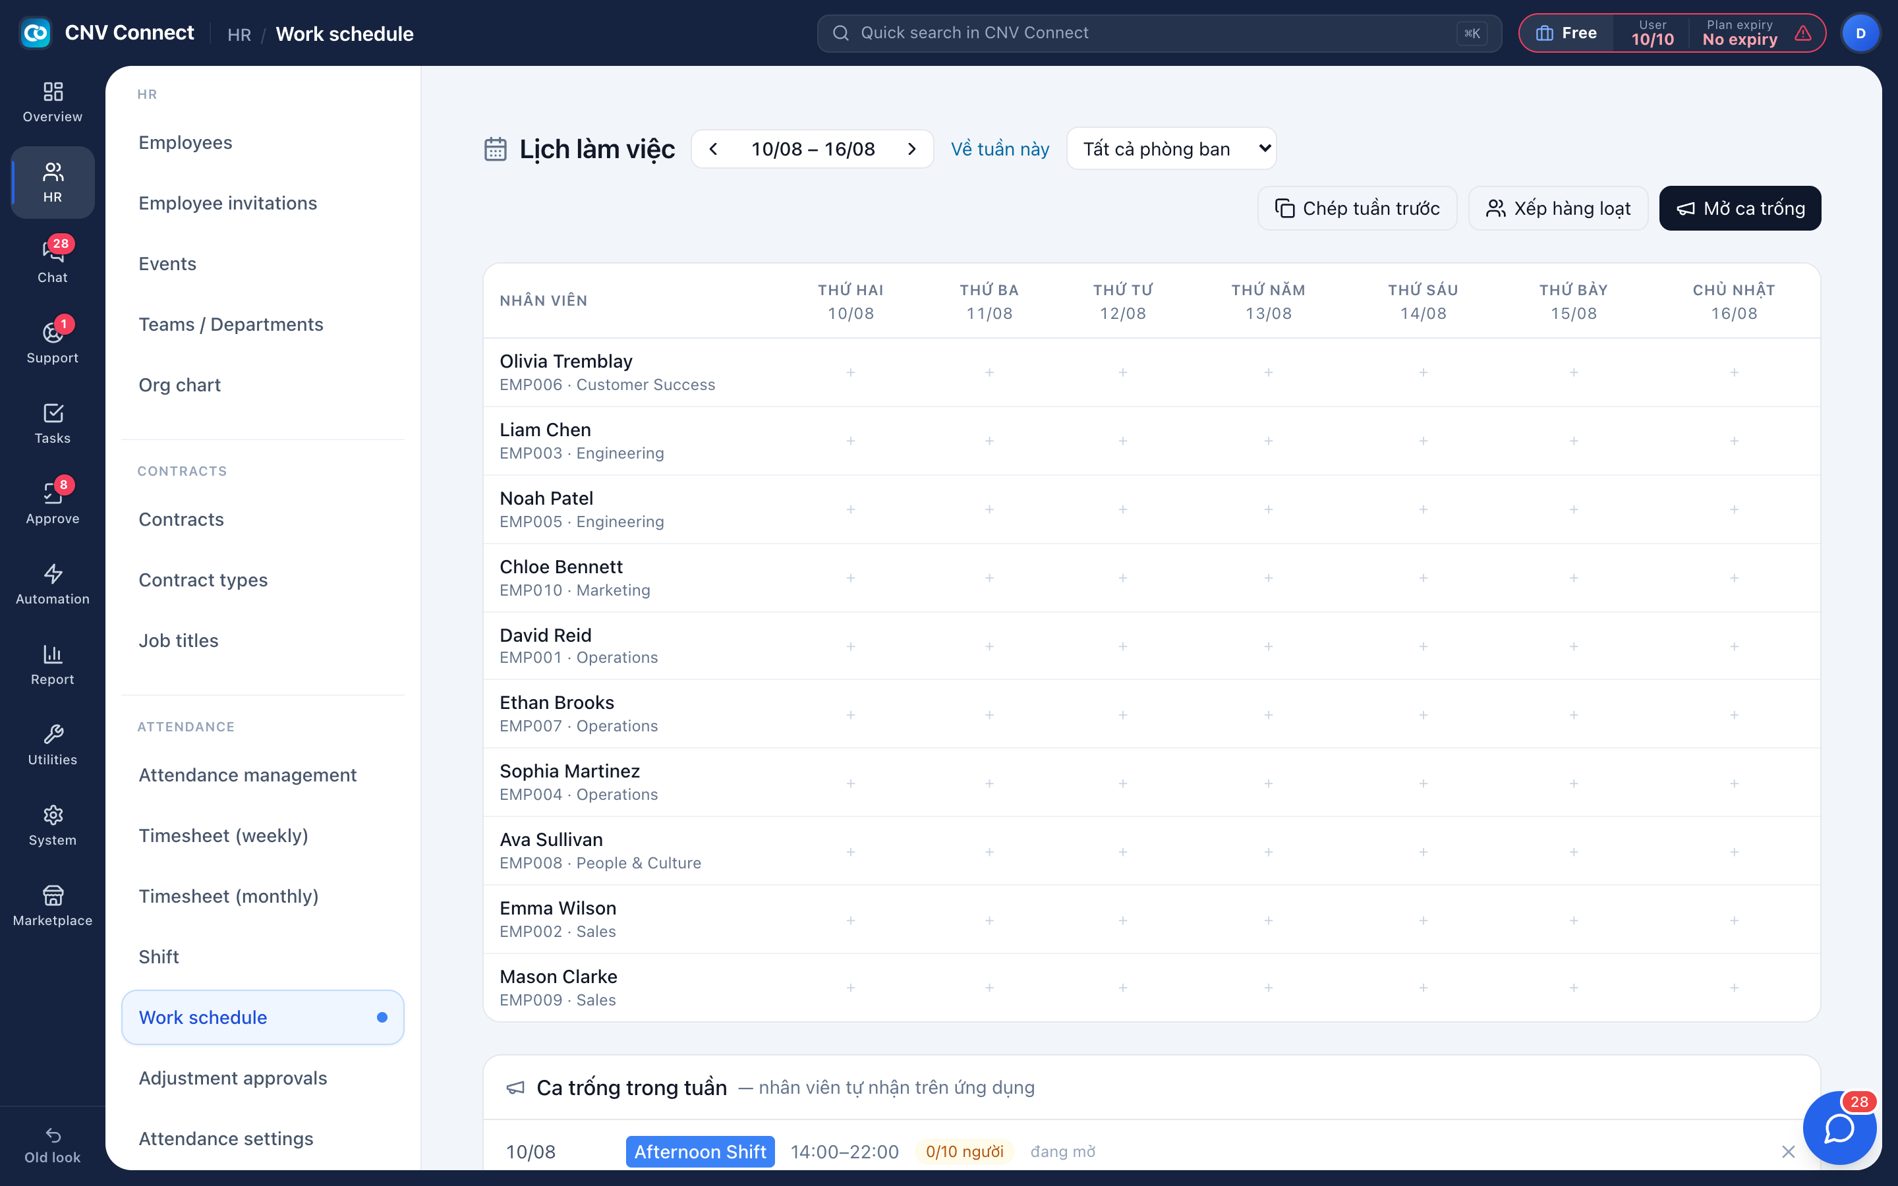Open Job titles menu item
This screenshot has width=1898, height=1186.
tap(263, 641)
